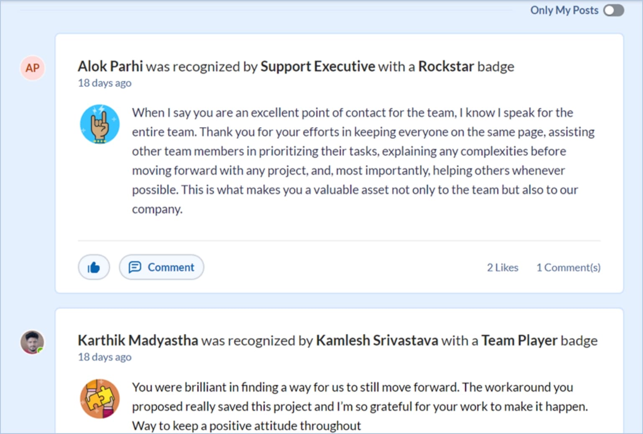Viewport: 643px width, 434px height.
Task: Show the 1 Comment(s) list
Action: click(568, 268)
